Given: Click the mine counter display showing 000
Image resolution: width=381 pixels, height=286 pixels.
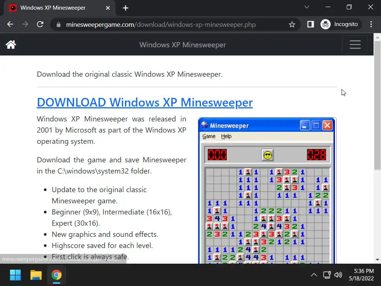Looking at the screenshot, I should (x=217, y=155).
